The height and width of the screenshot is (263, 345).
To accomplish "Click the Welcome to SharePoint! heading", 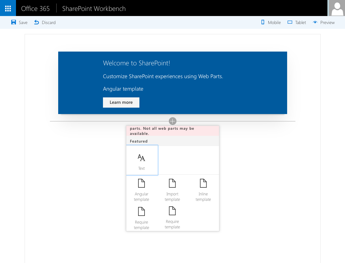I will 137,63.
